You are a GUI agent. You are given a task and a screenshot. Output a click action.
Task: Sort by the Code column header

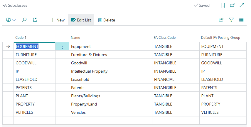point(21,38)
